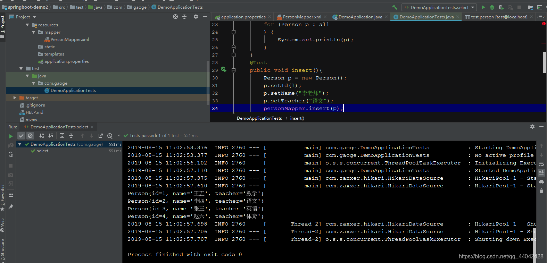Screen dimensions: 547x263
Task: Show more Run toolbar actions via chevrons
Action: (119, 136)
